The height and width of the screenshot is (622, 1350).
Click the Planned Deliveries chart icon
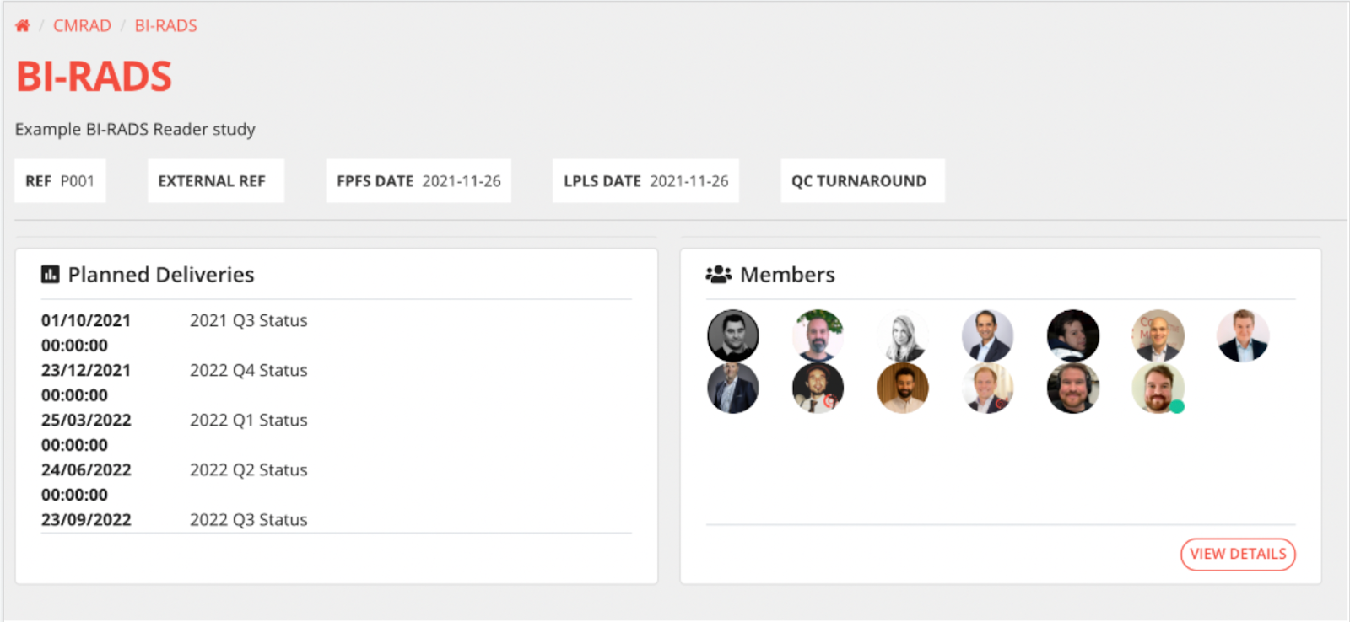pos(51,274)
